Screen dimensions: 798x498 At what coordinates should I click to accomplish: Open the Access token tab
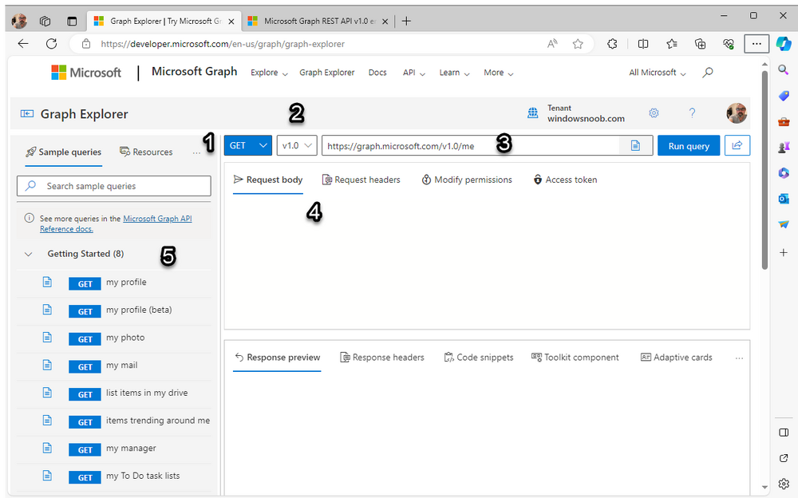coord(565,180)
